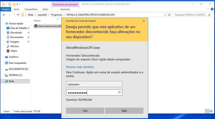215x119 pixels.
Task: Click the search magnifier icon
Action: pos(209,15)
